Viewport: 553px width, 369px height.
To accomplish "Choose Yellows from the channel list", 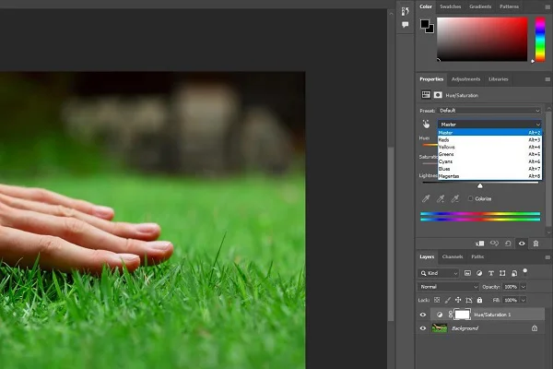I will [x=489, y=147].
